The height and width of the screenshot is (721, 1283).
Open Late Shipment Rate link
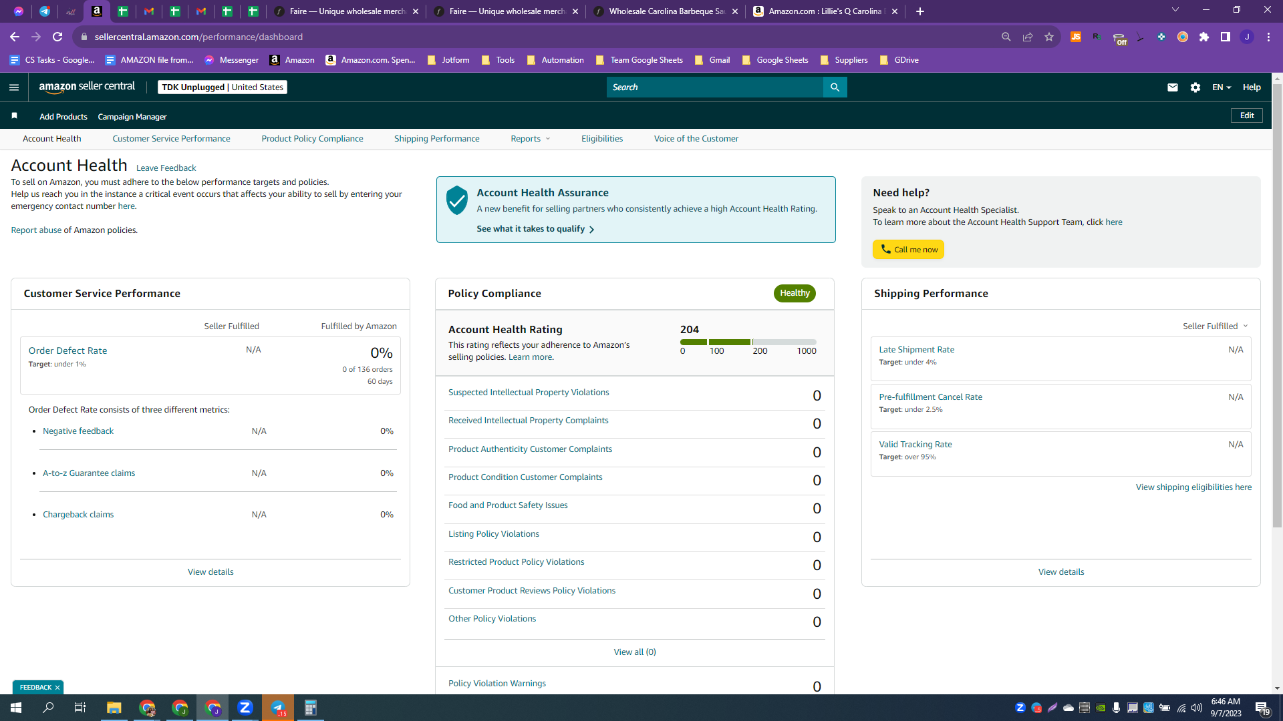pos(917,350)
